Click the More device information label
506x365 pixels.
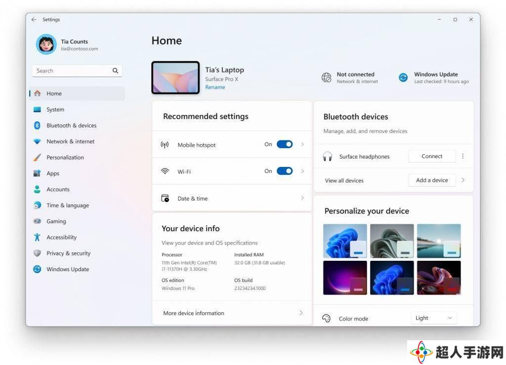click(194, 313)
